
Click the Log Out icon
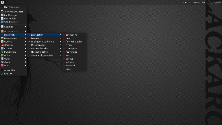[x=2, y=74]
